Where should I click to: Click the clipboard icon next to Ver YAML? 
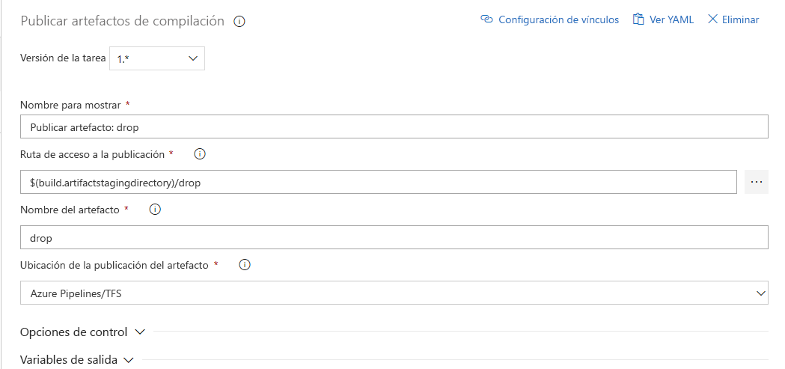[x=638, y=19]
